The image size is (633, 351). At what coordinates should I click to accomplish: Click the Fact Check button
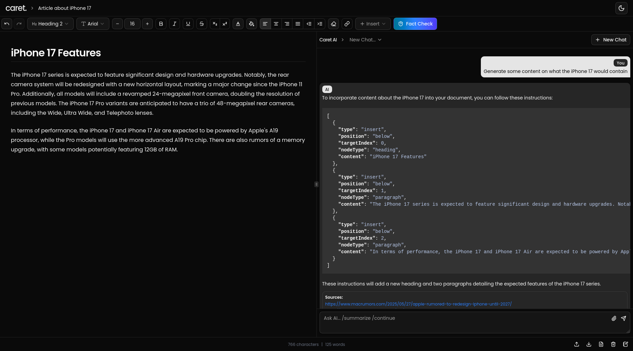coord(415,24)
